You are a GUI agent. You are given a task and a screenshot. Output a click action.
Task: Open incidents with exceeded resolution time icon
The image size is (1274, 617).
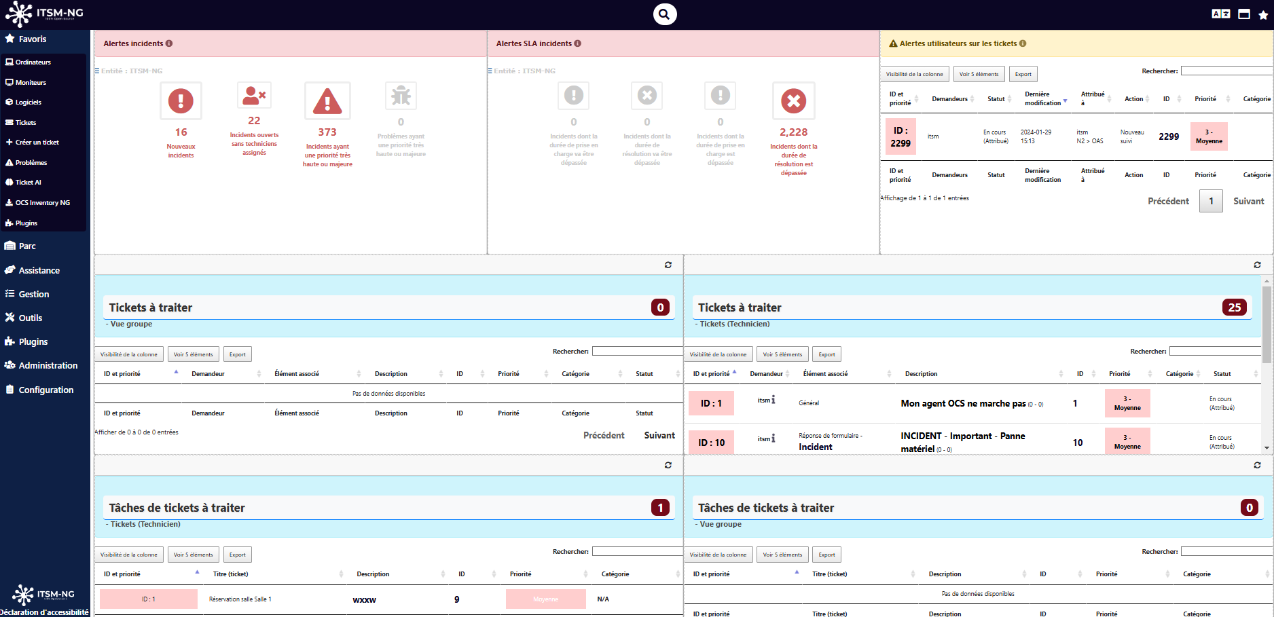click(793, 101)
